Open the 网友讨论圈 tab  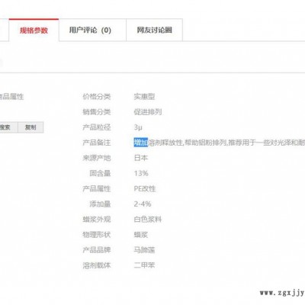click(154, 30)
